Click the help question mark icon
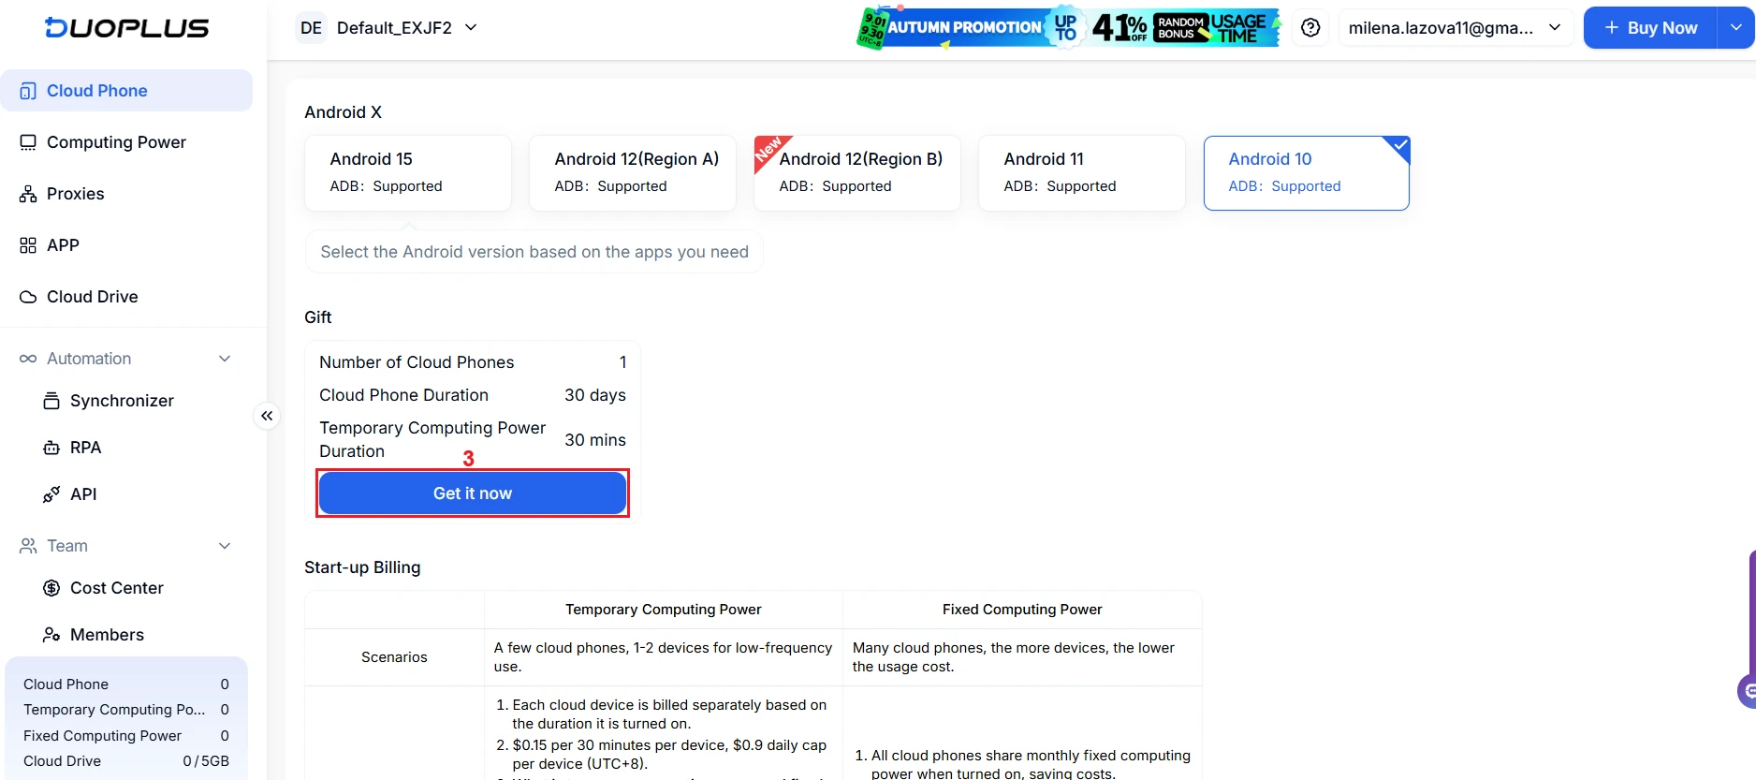 1310,28
